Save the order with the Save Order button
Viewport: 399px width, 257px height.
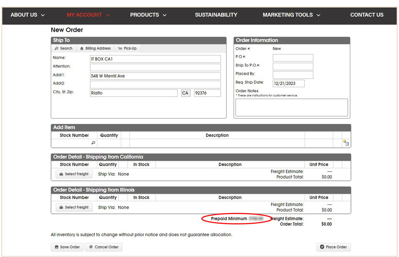tap(67, 247)
